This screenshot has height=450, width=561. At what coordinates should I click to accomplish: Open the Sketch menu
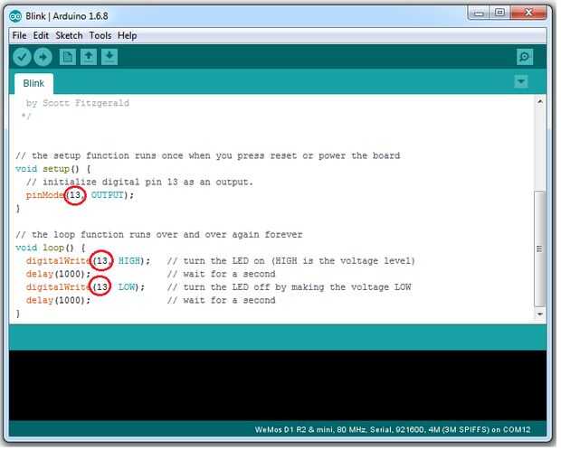(69, 36)
